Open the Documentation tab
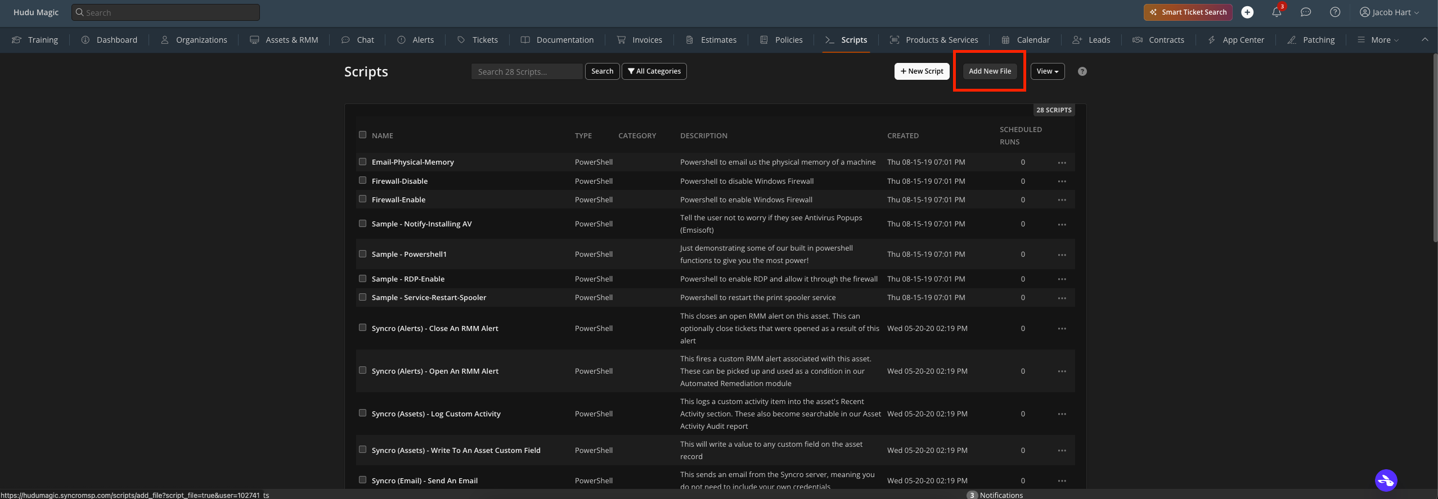 point(557,40)
